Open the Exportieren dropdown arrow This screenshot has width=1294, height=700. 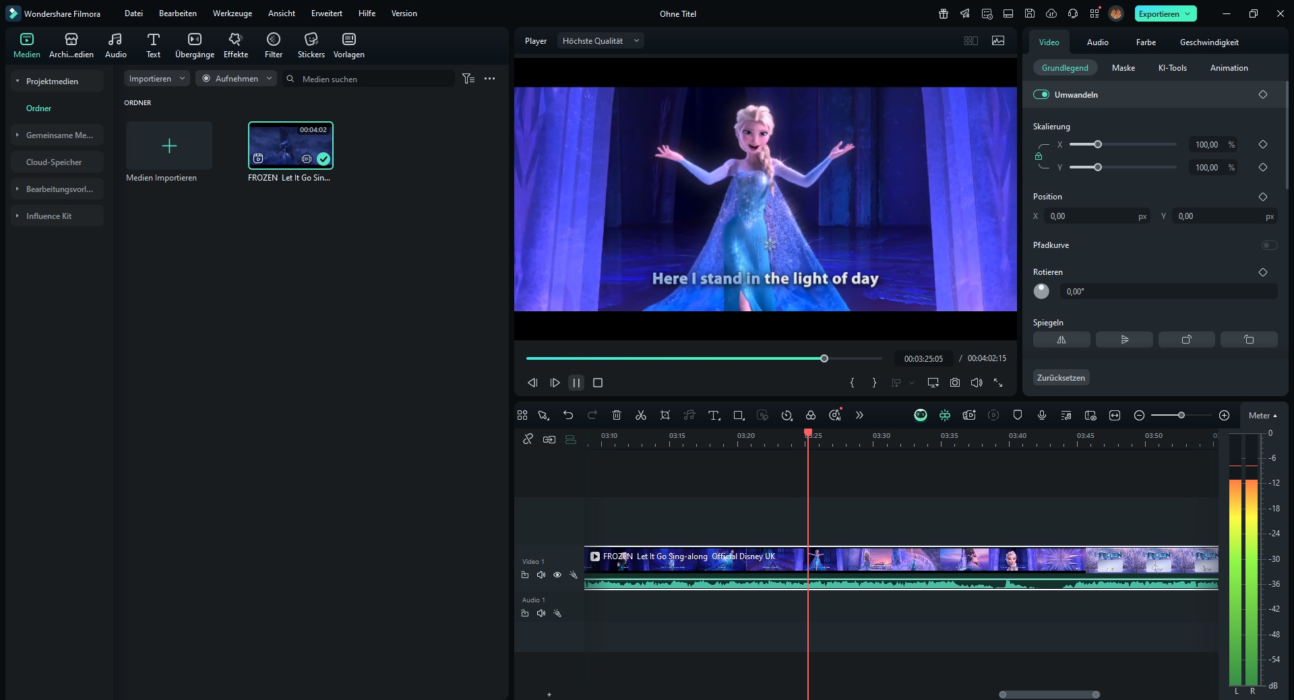(1188, 13)
